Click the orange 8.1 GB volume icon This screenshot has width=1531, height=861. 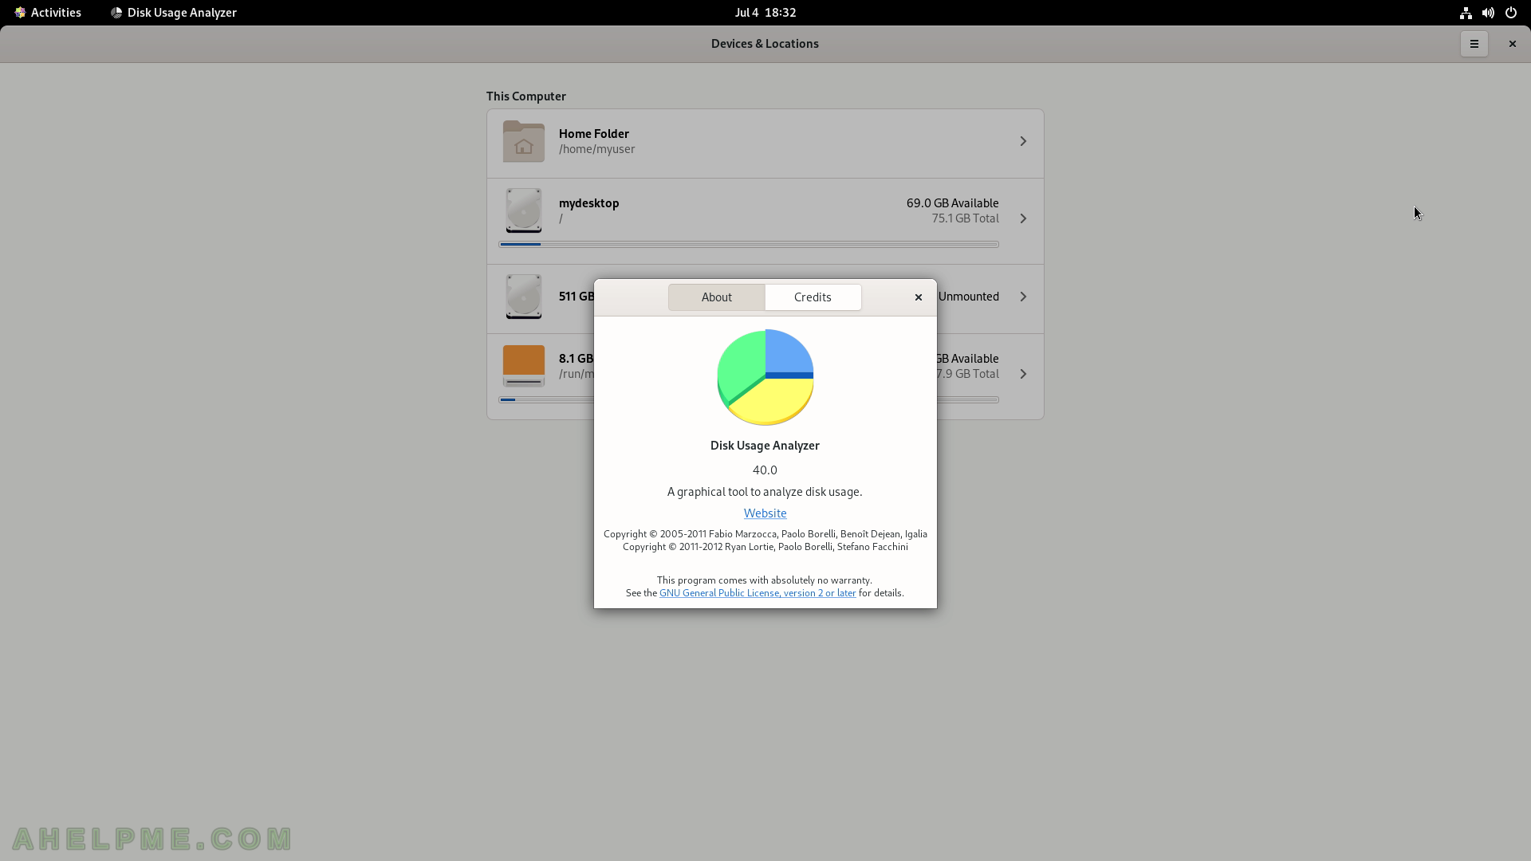click(x=524, y=366)
